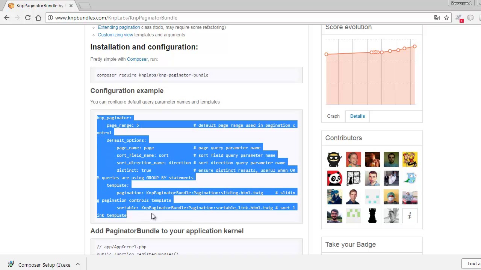Click the Take your Badge heading
Screen dimensions: 481x270
point(350,244)
